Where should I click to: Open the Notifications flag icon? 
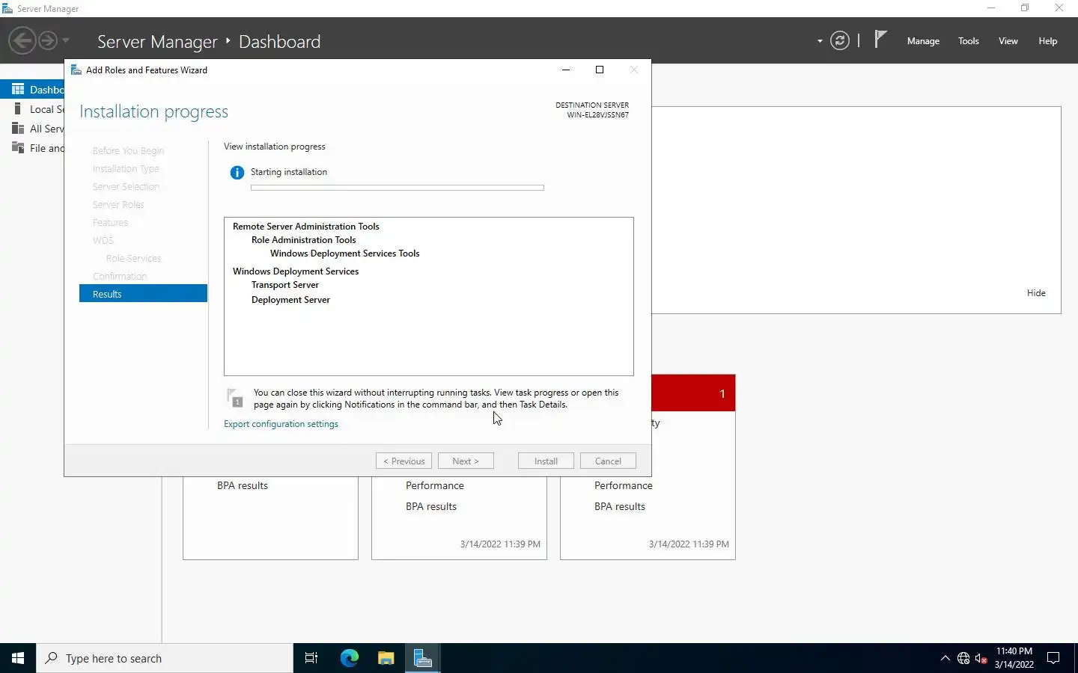tap(880, 40)
